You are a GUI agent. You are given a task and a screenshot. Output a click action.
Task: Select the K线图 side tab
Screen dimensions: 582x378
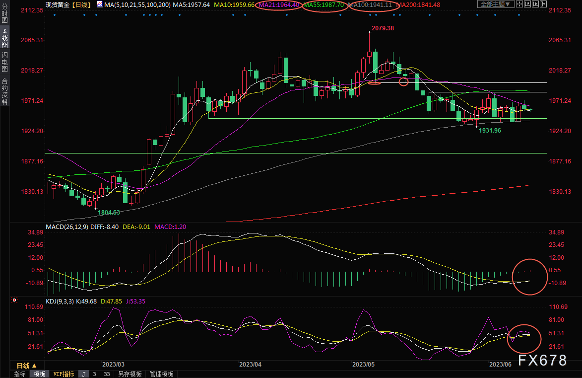[4, 38]
